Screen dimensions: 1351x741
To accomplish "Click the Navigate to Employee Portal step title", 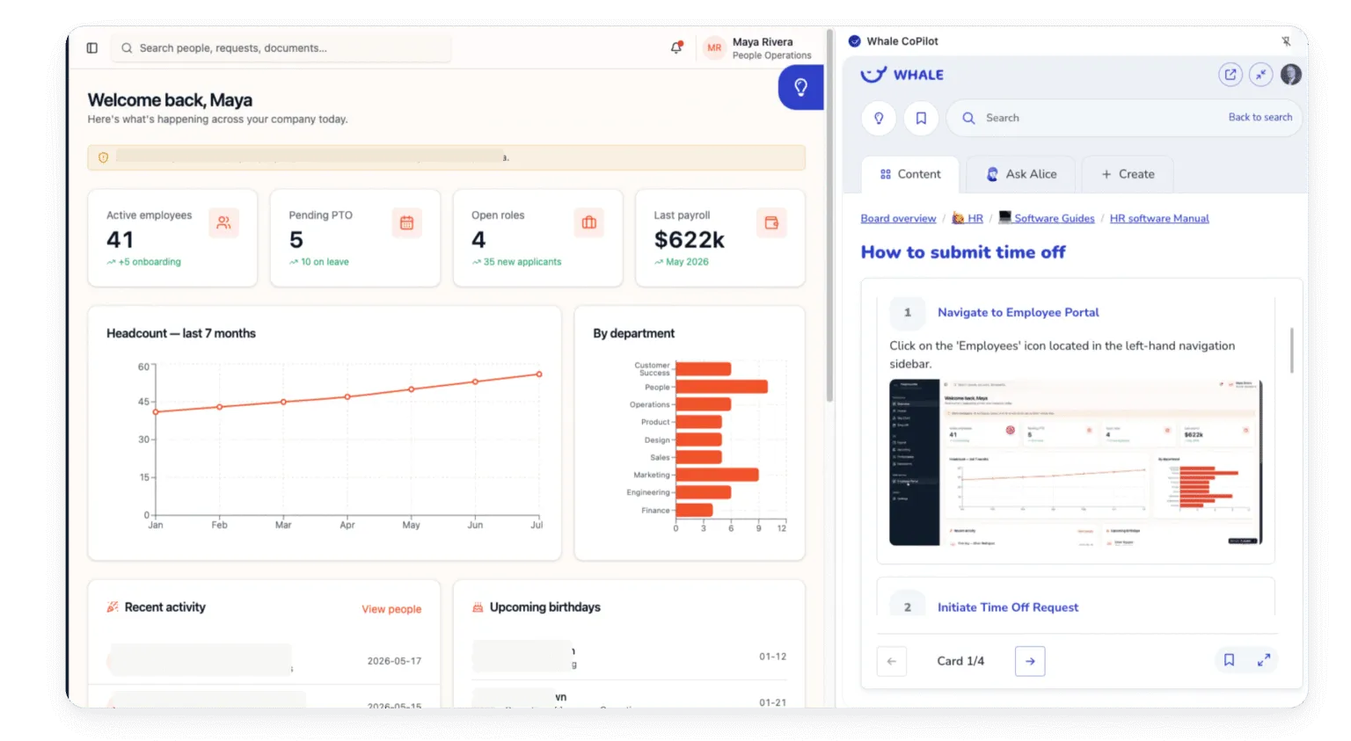I will (x=1018, y=313).
